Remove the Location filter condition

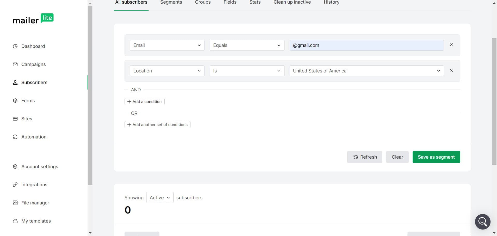point(451,70)
